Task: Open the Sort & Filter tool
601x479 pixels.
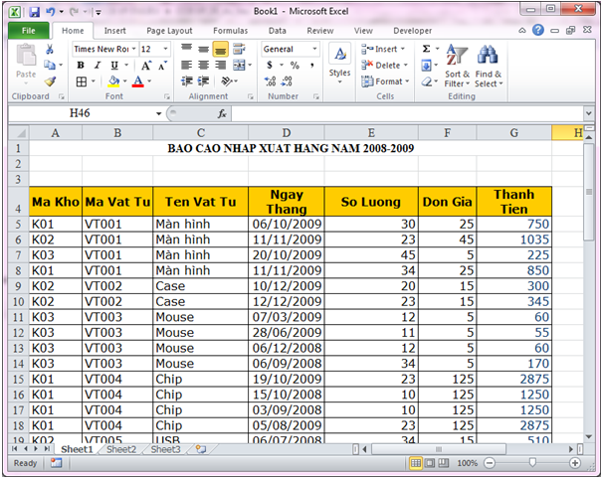Action: [457, 66]
